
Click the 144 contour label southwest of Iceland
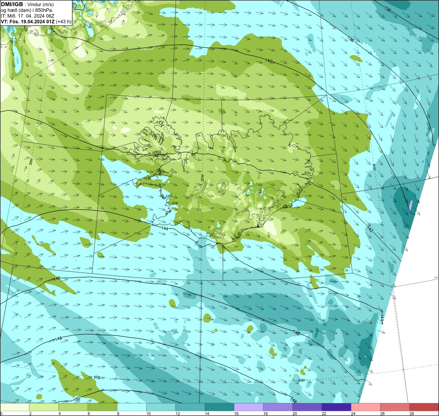(x=165, y=229)
